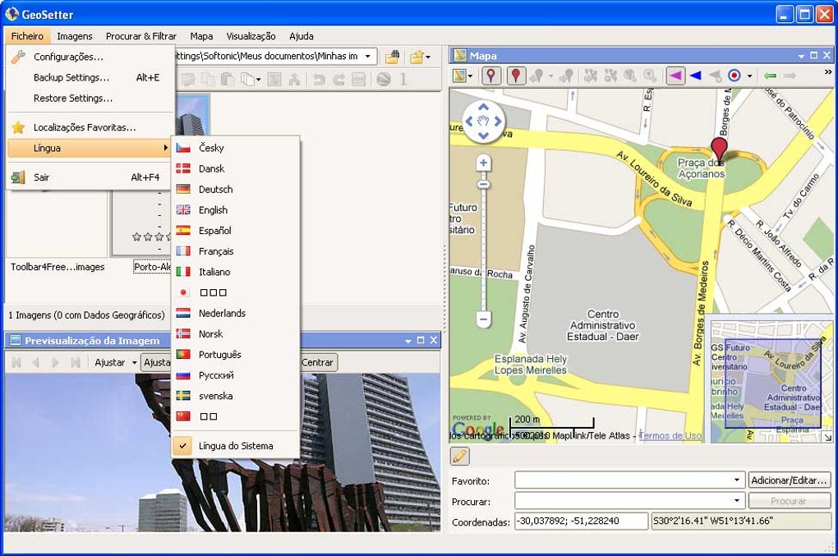The height and width of the screenshot is (556, 838).
Task: Click the grayed save disk icon
Action: (x=358, y=79)
